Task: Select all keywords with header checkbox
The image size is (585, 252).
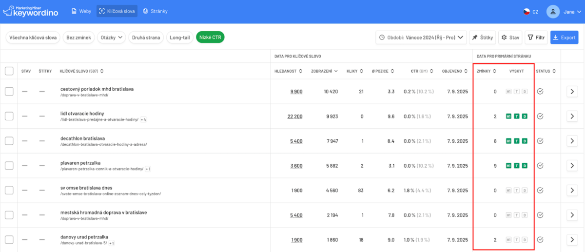Action: click(x=9, y=71)
